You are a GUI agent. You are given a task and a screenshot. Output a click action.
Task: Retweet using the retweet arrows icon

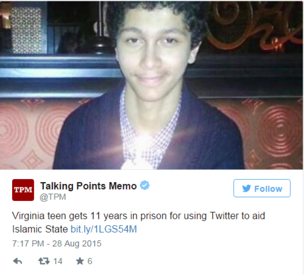(x=44, y=261)
